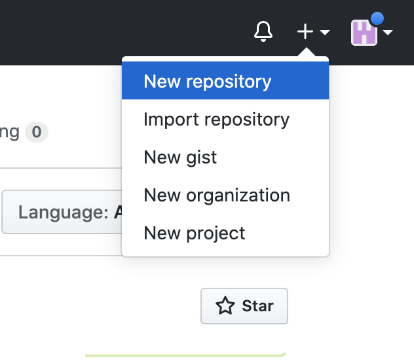Image resolution: width=414 pixels, height=361 pixels.
Task: Click the user profile avatar
Action: (x=364, y=32)
